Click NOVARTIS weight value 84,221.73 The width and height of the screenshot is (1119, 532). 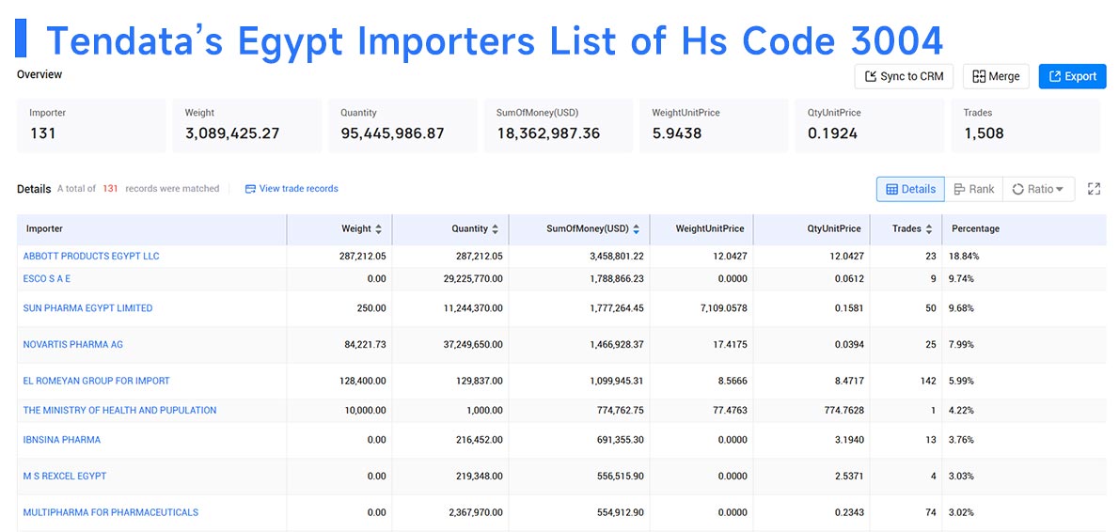[365, 344]
